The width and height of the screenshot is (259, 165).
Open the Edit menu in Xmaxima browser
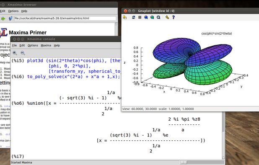click(x=3, y=11)
